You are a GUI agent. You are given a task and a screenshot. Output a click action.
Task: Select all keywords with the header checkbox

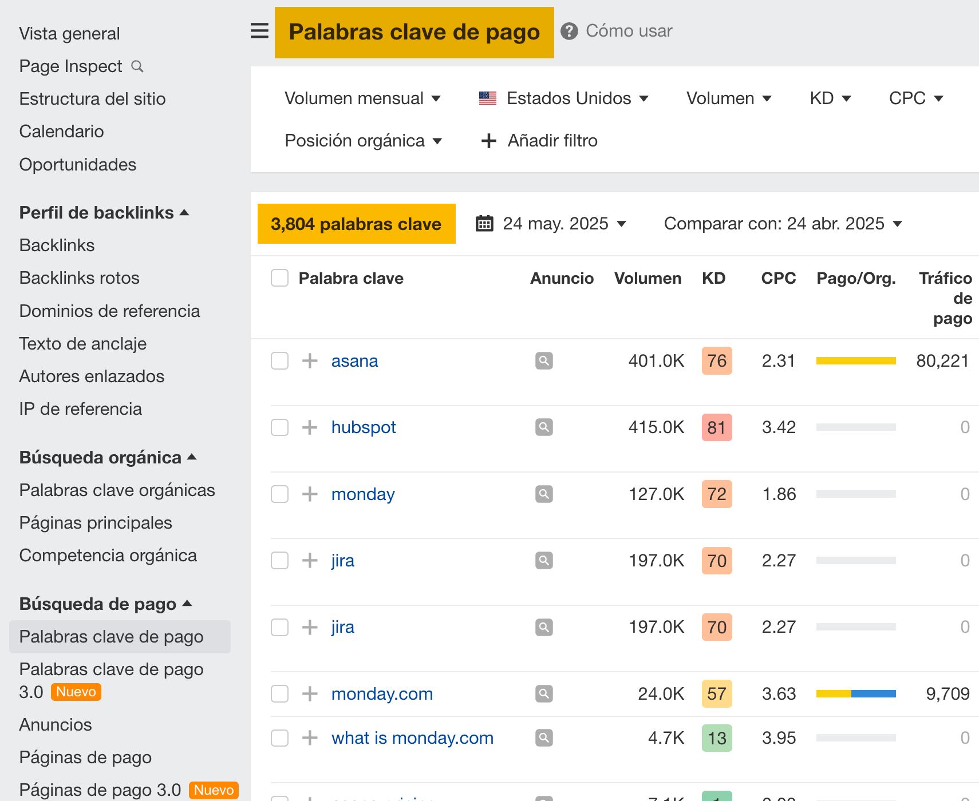pos(279,277)
